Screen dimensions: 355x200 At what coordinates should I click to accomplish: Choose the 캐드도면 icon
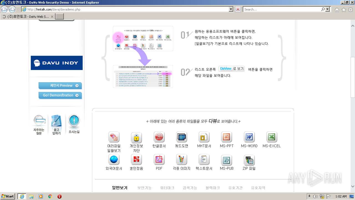point(182,137)
